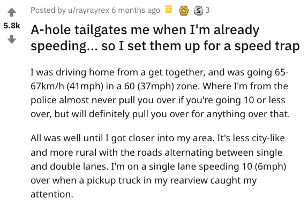Open the post title 'A-hole tailgates me'

165,37
